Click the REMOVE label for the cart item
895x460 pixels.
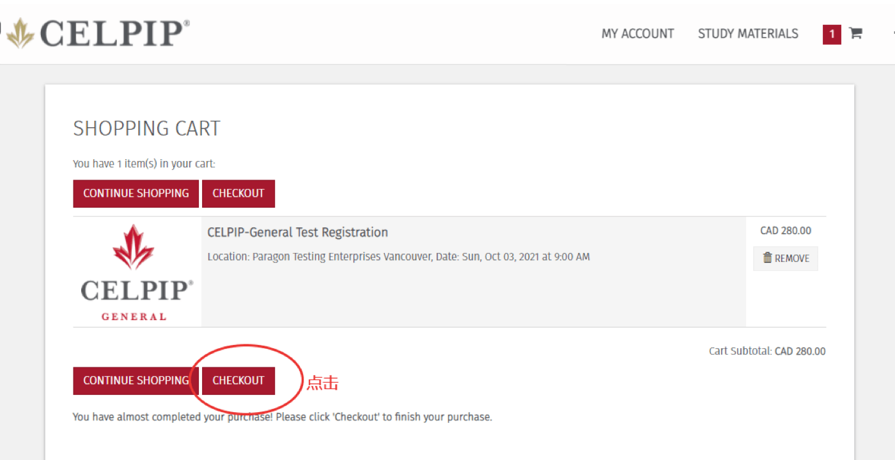coord(792,259)
